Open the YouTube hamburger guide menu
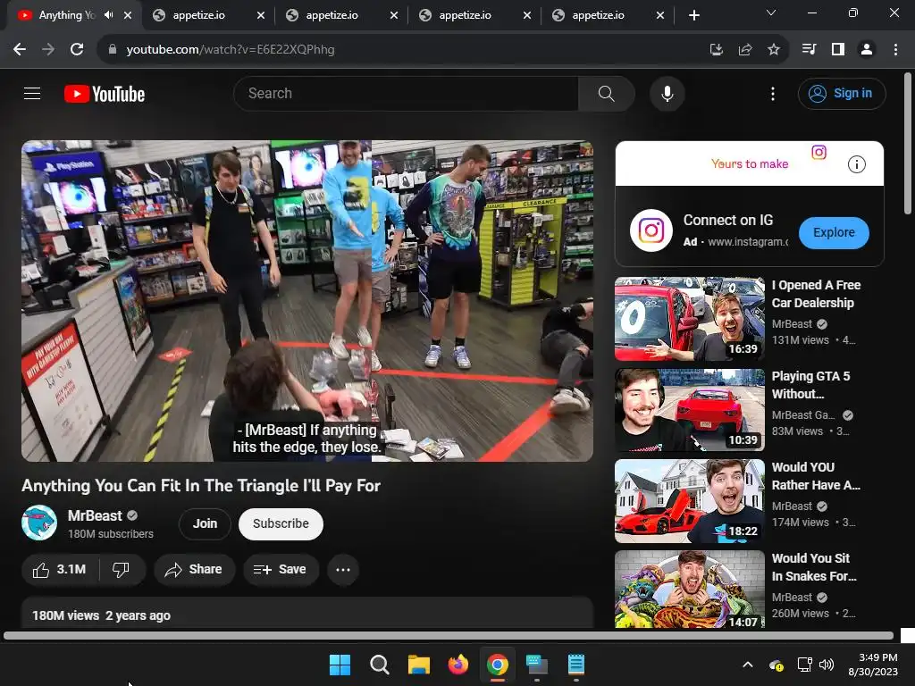This screenshot has height=686, width=915. 32,93
